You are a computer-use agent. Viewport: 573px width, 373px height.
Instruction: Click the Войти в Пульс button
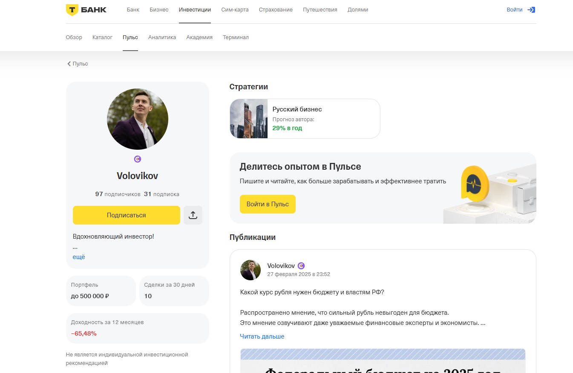tap(268, 204)
